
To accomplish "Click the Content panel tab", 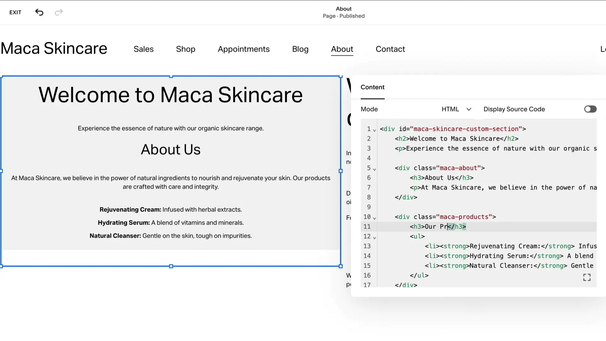I will (372, 87).
